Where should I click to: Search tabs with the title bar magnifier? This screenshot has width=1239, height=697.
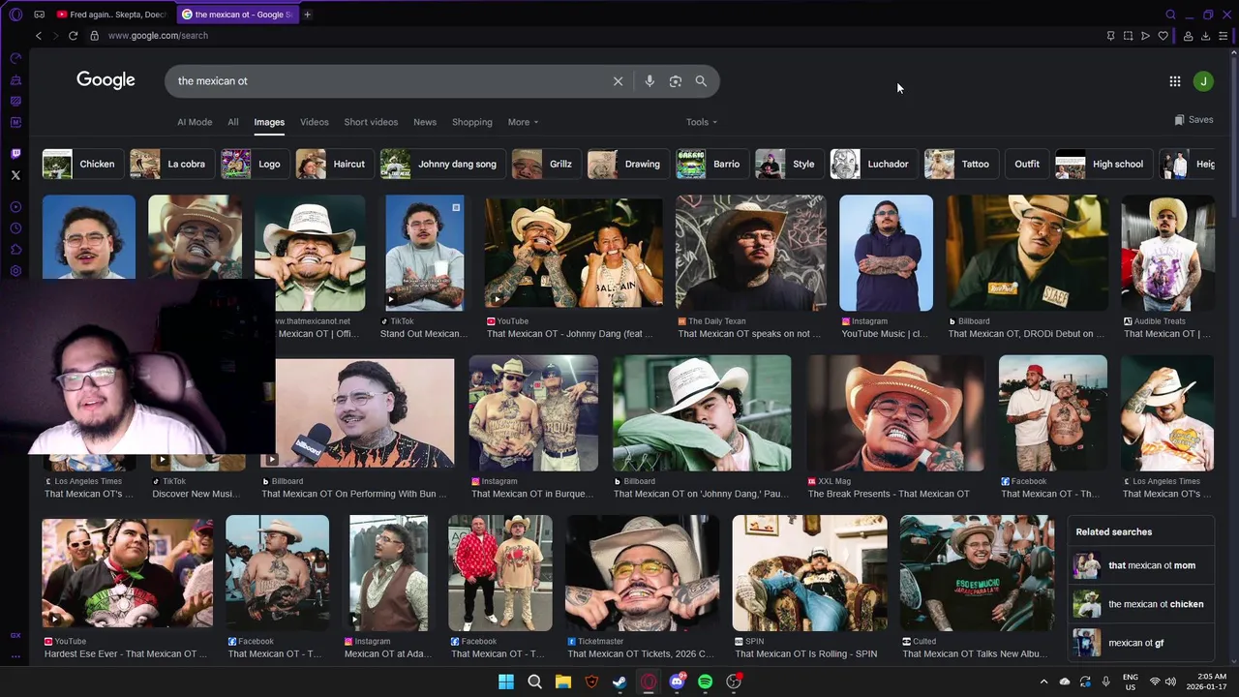[x=1170, y=15]
